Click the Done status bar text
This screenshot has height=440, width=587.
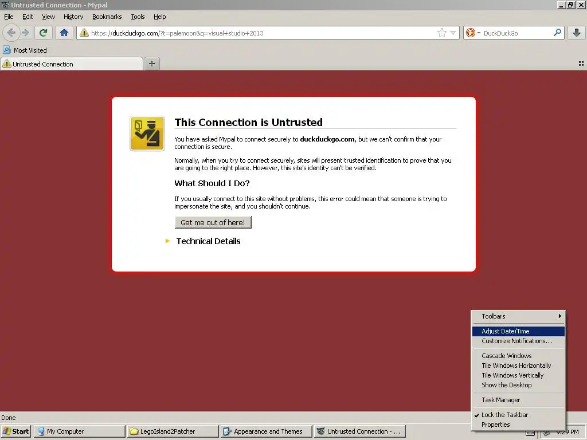(8, 418)
